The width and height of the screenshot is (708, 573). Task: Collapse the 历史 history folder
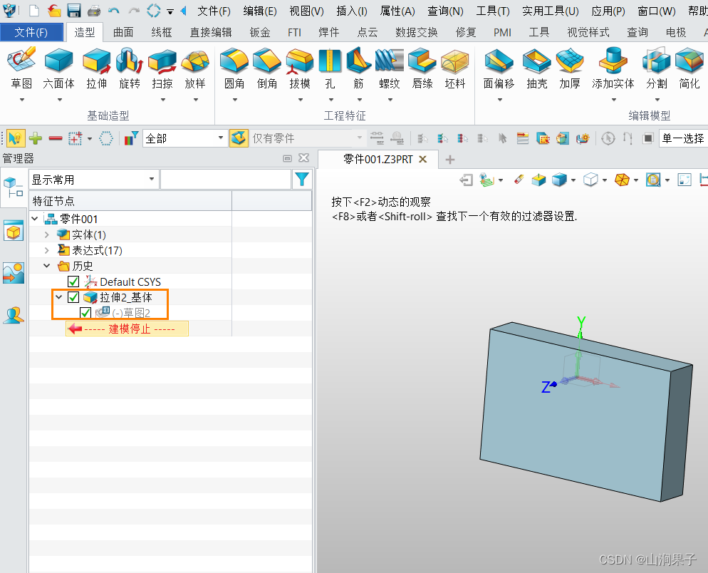click(x=46, y=266)
